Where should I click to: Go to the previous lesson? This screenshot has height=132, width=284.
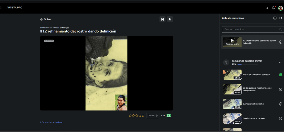pos(163,19)
